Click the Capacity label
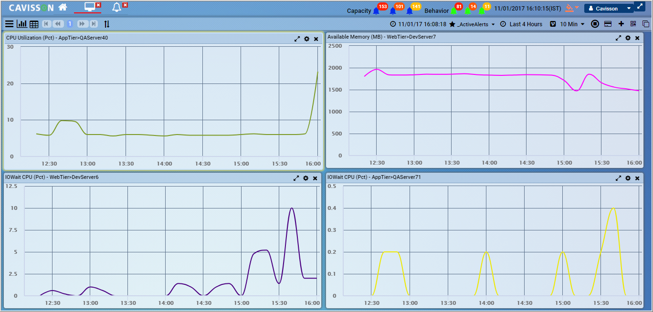This screenshot has height=312, width=653. 359,11
